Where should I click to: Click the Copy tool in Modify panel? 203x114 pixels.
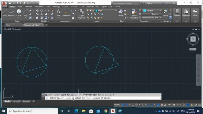(37, 14)
